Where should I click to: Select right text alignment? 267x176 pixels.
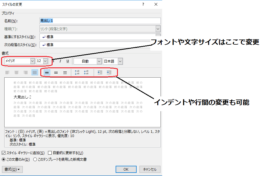26,73
